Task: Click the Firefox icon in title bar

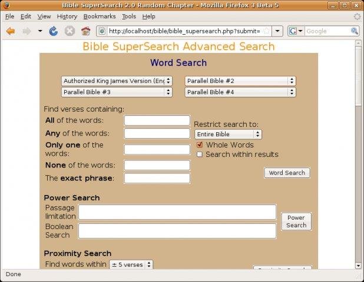Action: pos(6,5)
